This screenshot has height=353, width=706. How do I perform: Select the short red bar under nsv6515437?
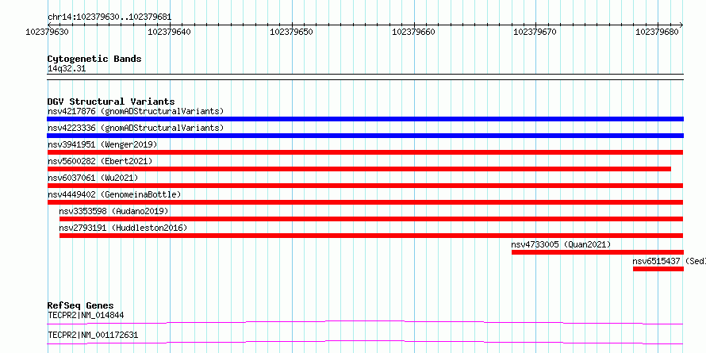tap(658, 269)
